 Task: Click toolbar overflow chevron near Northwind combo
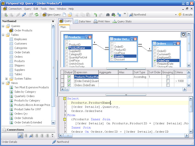click(125, 14)
